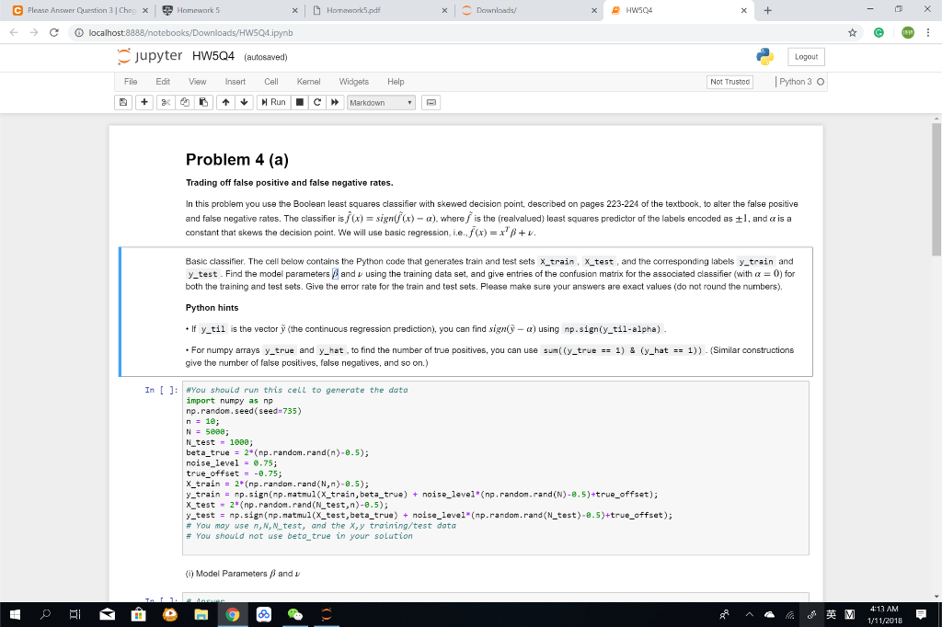Click the Logout button

(805, 56)
